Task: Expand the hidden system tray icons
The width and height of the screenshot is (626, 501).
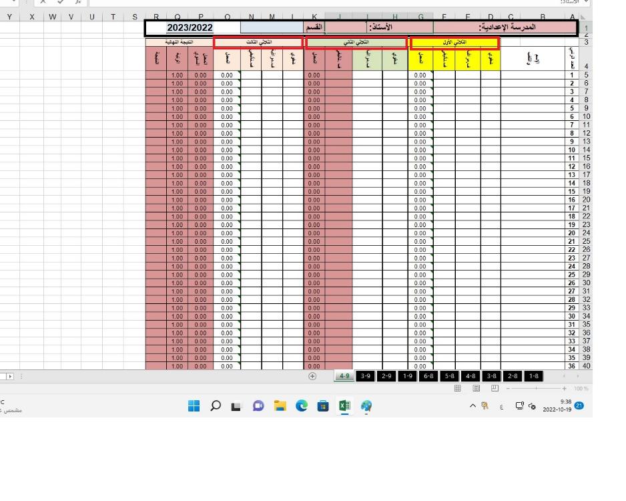Action: [x=473, y=406]
